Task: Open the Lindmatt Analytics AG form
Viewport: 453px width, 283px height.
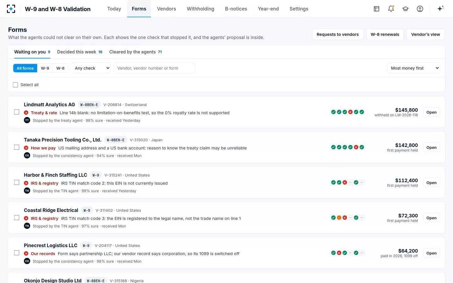Action: [431, 112]
